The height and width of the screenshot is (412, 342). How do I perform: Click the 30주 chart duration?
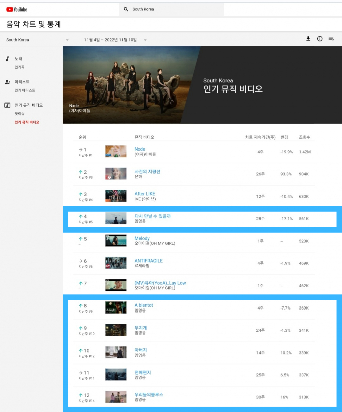point(261,397)
